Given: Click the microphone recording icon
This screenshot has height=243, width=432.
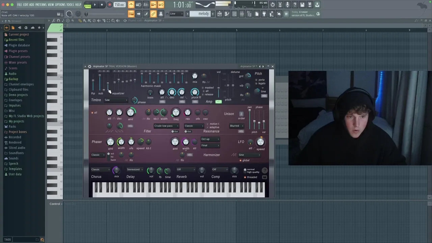Looking at the screenshot, I should [287, 5].
